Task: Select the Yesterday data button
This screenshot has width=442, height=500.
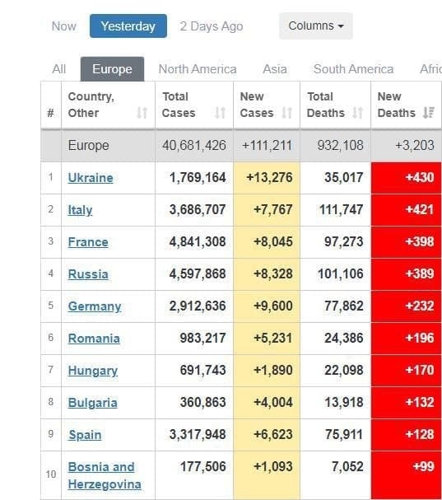Action: tap(128, 26)
